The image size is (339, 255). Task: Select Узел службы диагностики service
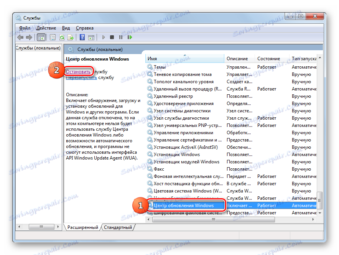coord(231,118)
